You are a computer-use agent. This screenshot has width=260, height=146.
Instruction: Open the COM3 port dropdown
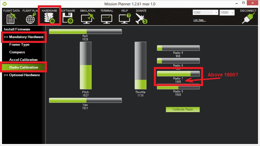[x=205, y=12]
